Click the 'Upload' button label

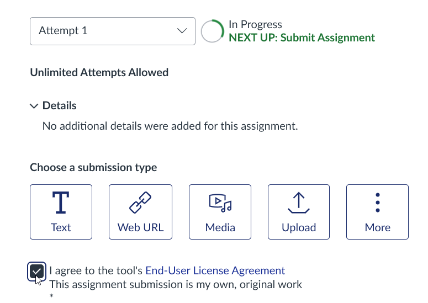(299, 227)
